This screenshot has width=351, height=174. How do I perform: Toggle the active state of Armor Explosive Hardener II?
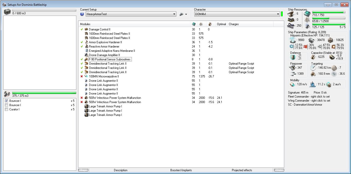click(82, 42)
